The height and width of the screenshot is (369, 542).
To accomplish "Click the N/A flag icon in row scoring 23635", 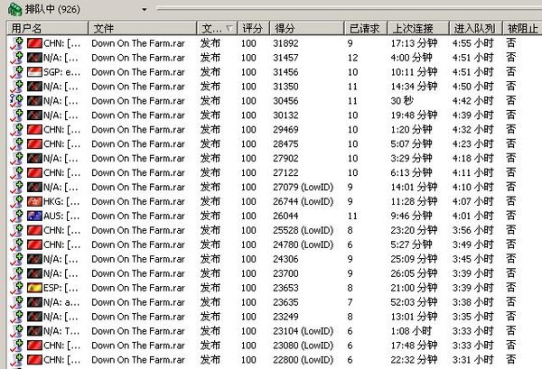I will click(x=34, y=302).
